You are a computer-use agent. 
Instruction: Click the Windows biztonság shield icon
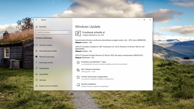point(36,57)
